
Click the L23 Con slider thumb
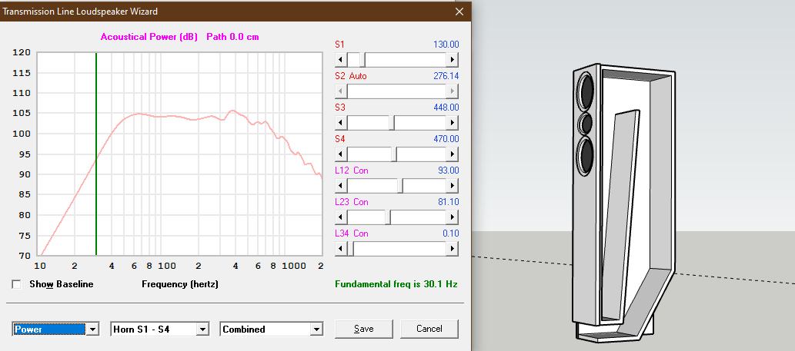point(388,217)
